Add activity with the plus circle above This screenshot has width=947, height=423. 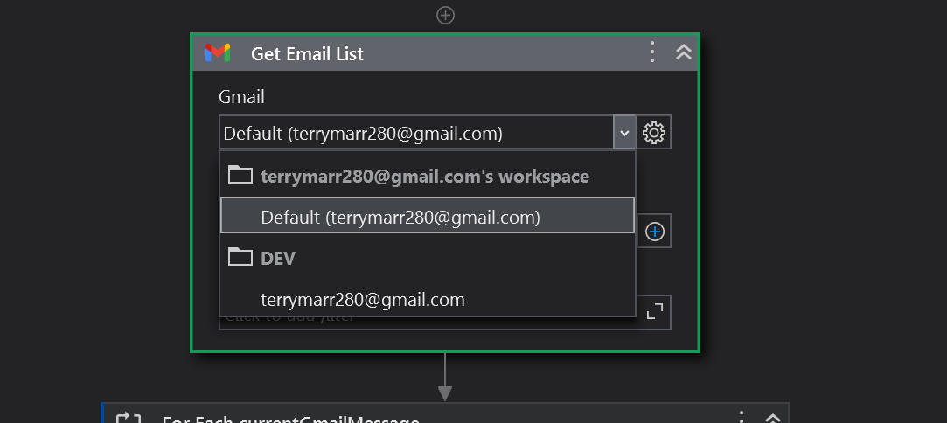[445, 15]
